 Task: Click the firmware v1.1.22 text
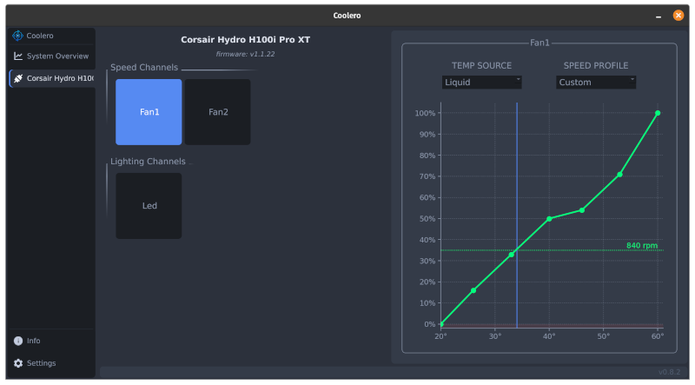[x=245, y=54]
